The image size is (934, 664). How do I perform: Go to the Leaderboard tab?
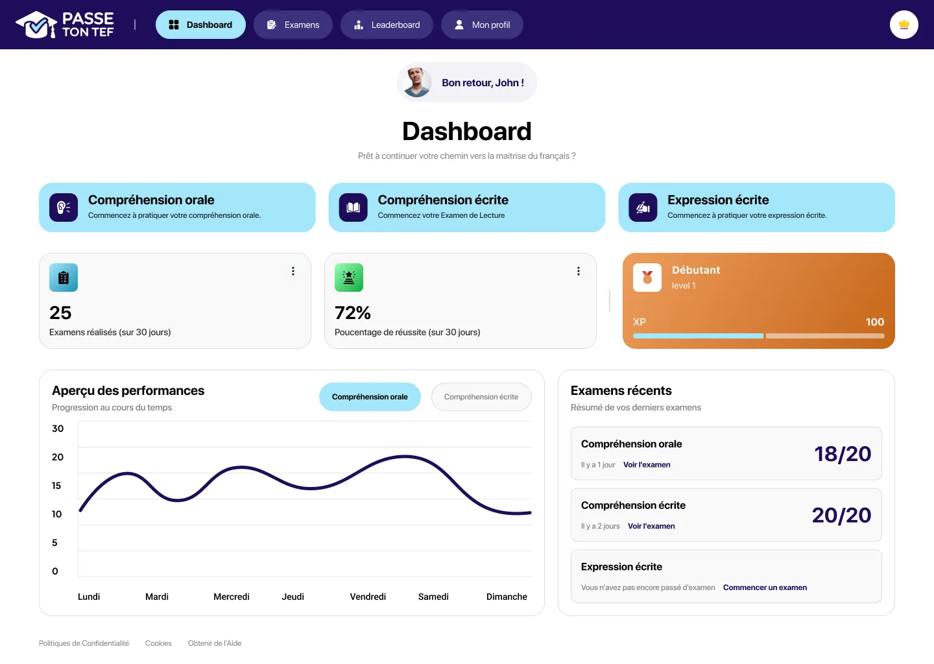tap(387, 25)
